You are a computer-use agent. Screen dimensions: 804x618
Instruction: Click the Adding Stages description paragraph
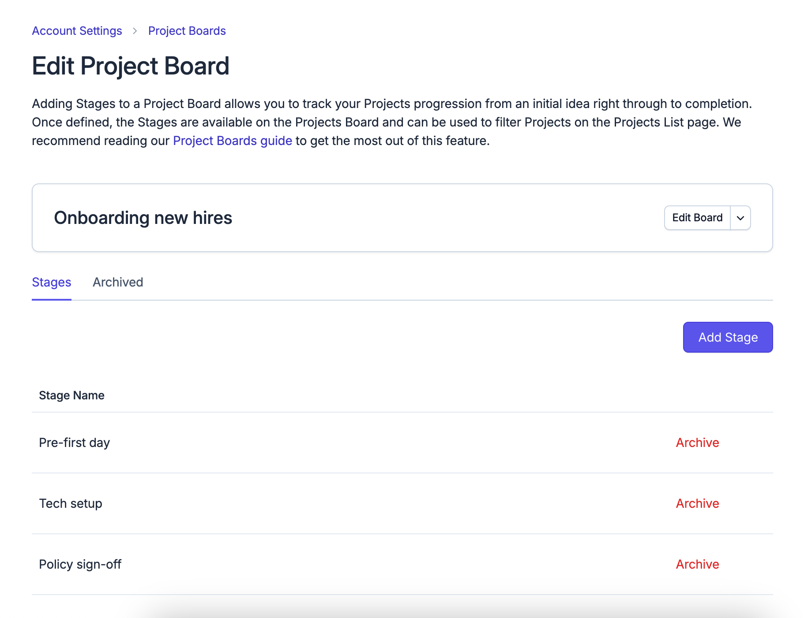click(x=393, y=122)
